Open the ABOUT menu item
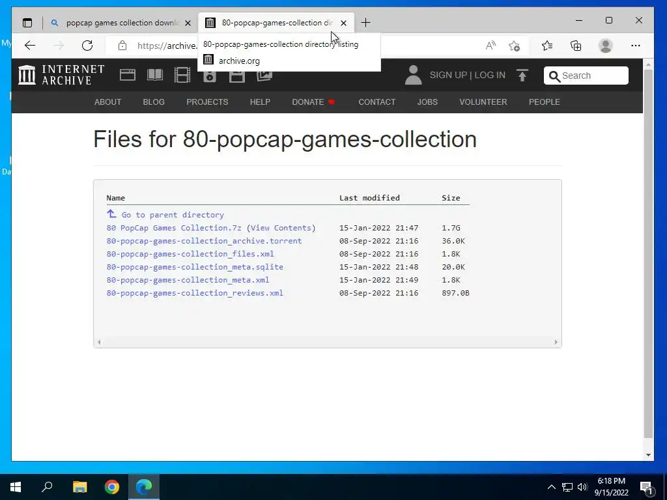 point(107,102)
